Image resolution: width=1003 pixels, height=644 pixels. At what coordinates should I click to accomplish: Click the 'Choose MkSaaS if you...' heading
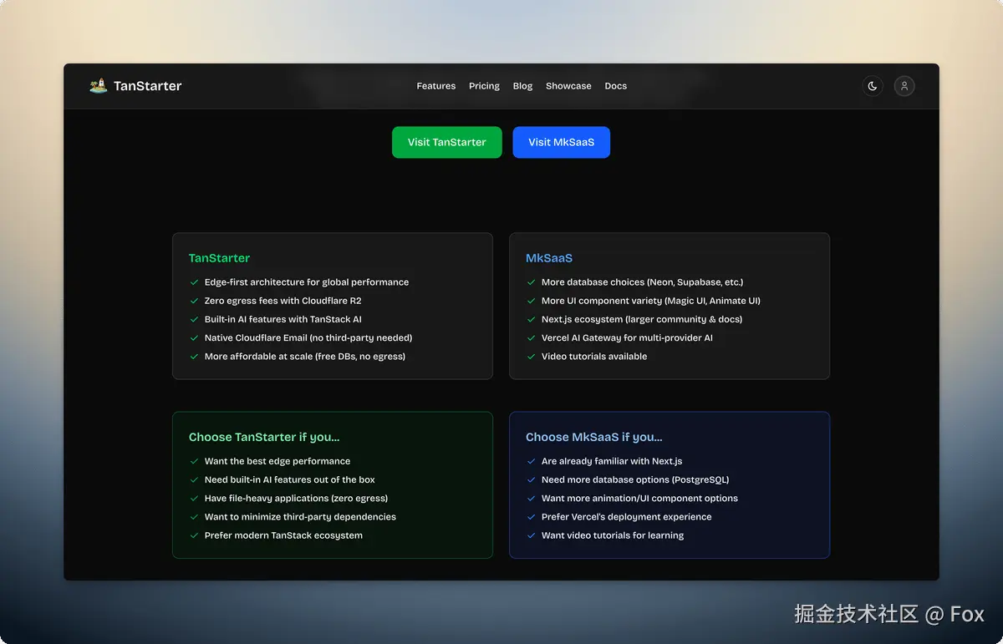[x=594, y=437]
